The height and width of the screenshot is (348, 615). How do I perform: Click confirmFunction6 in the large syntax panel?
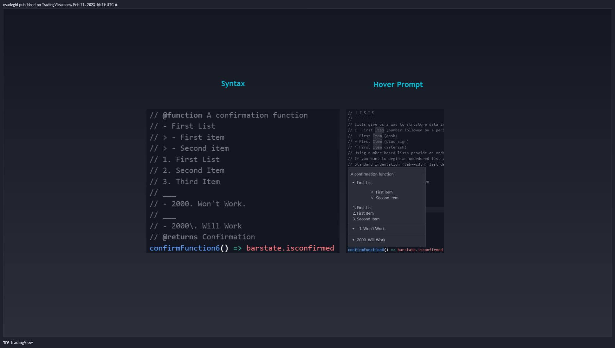point(184,248)
